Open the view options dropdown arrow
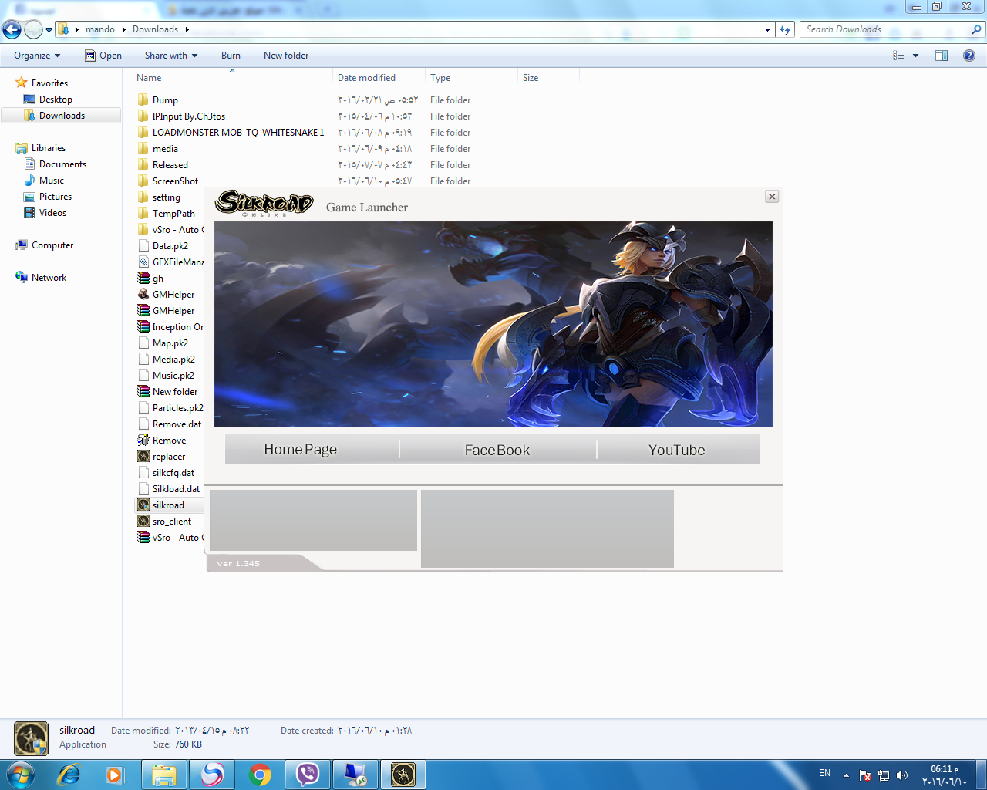The width and height of the screenshot is (987, 790). [916, 56]
